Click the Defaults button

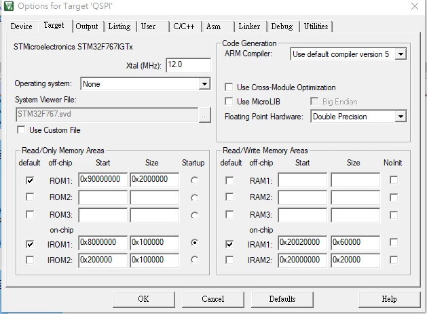[x=282, y=299]
